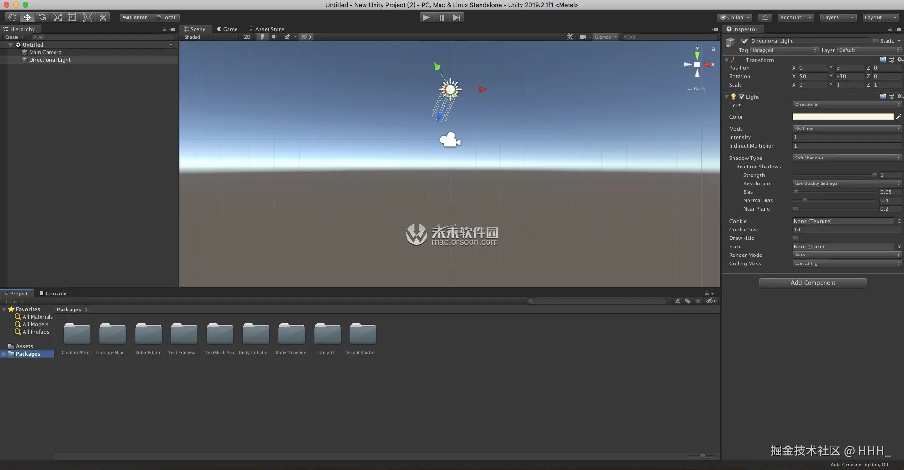Click the Light Color swatch
The image size is (904, 470).
pyautogui.click(x=843, y=117)
